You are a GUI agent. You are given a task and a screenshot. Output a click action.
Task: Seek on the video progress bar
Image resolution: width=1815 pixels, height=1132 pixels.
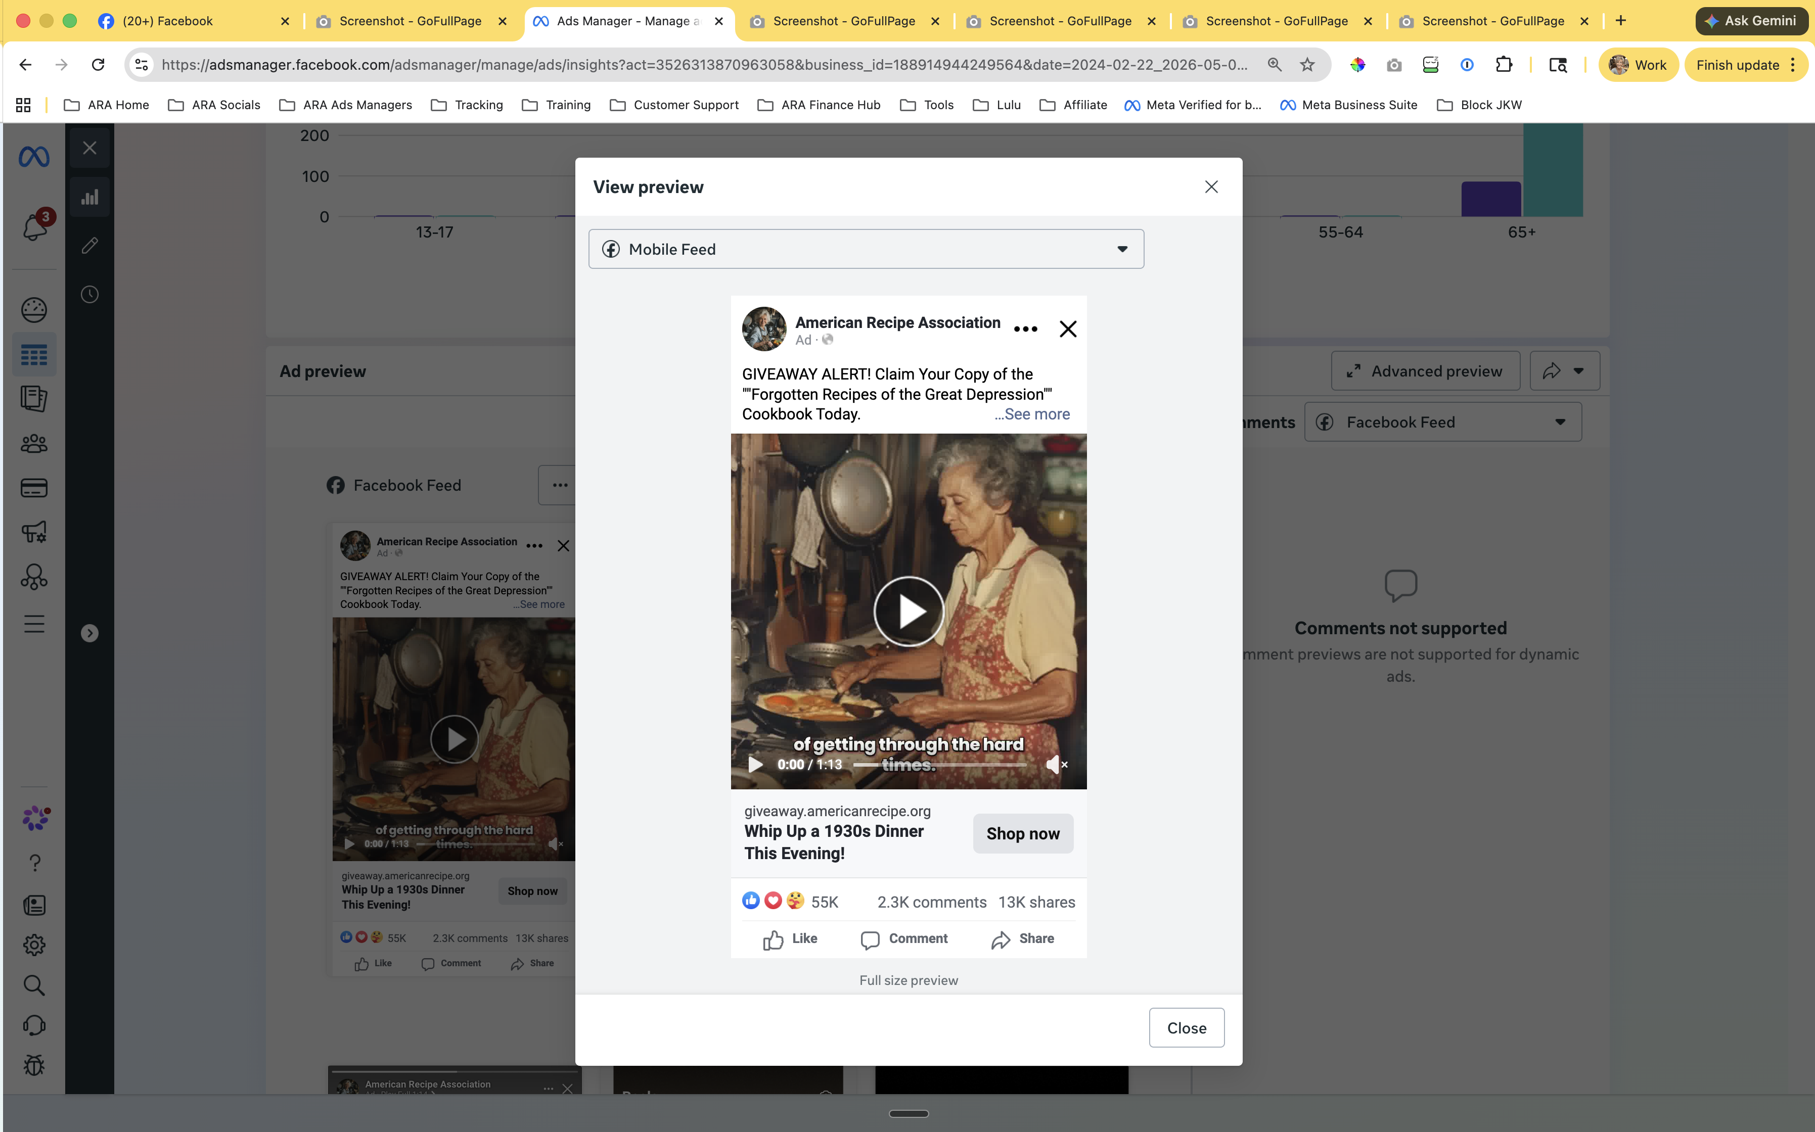click(x=940, y=765)
